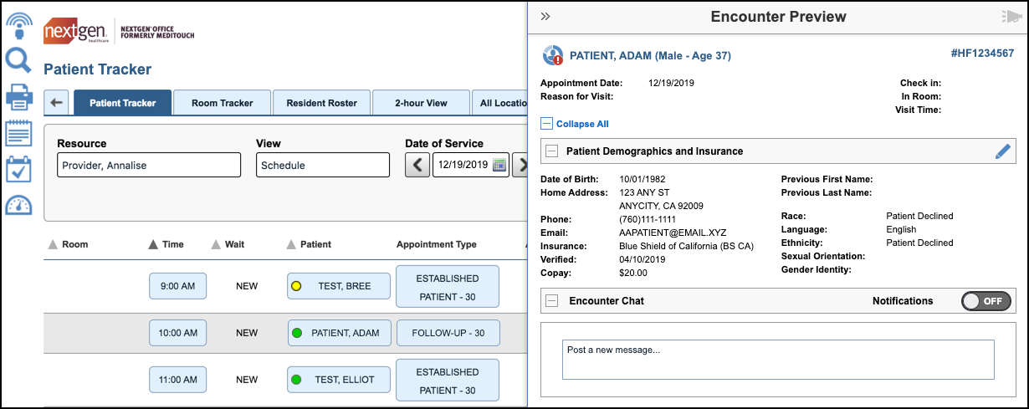Click the FOLLOW-UP - 30 appointment type
1029x409 pixels.
pos(448,333)
